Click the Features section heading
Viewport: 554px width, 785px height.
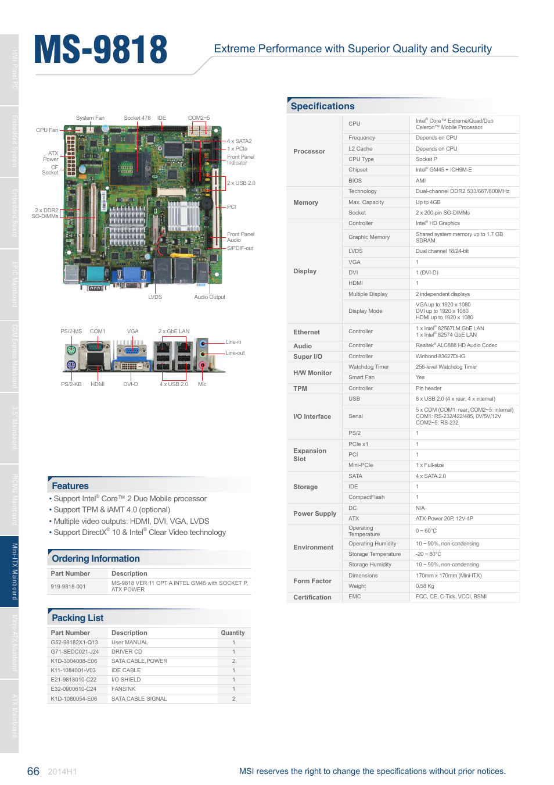point(70,486)
